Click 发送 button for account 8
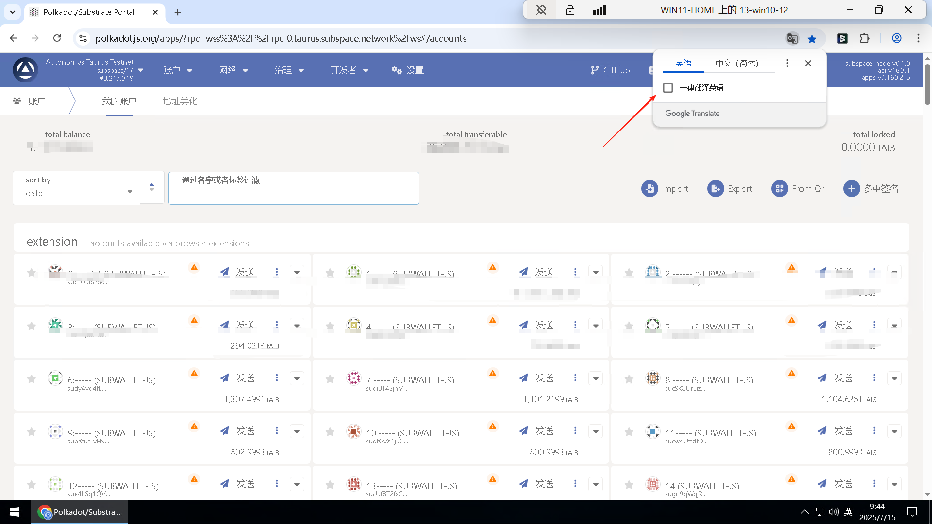932x524 pixels. tap(836, 378)
